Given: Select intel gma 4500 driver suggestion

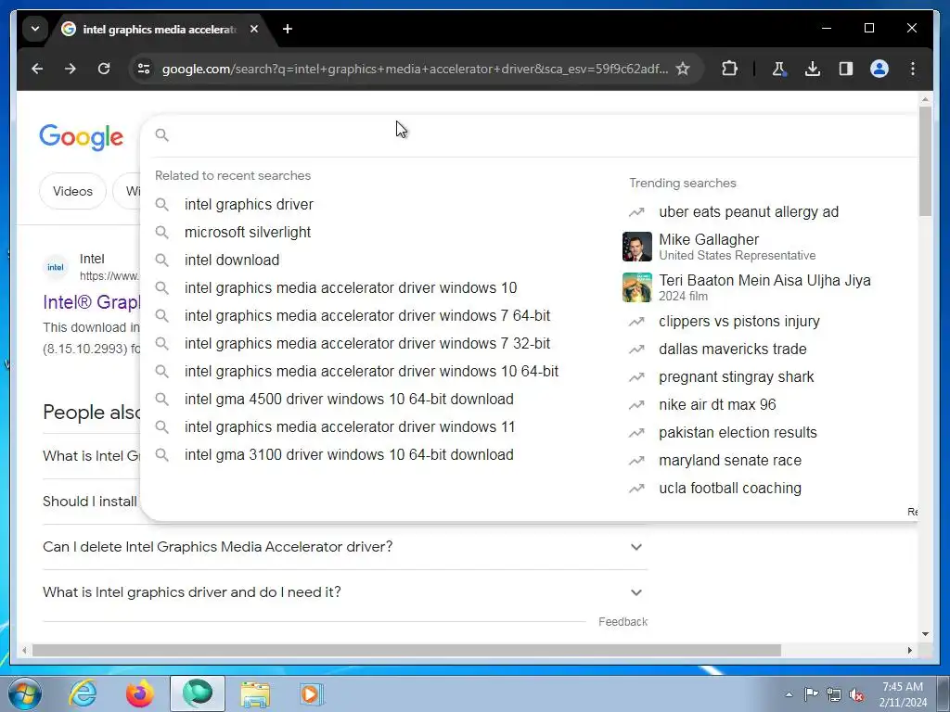Looking at the screenshot, I should (x=349, y=400).
